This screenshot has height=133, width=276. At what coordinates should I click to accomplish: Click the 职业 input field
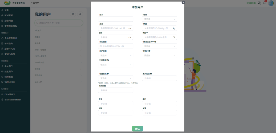click(x=116, y=104)
